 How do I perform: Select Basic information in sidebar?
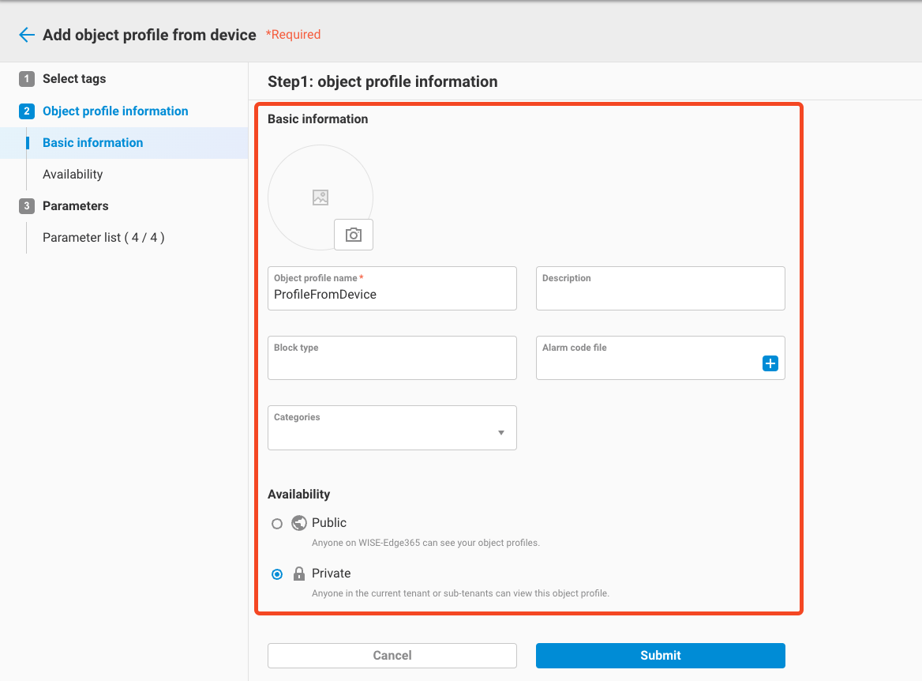tap(93, 143)
